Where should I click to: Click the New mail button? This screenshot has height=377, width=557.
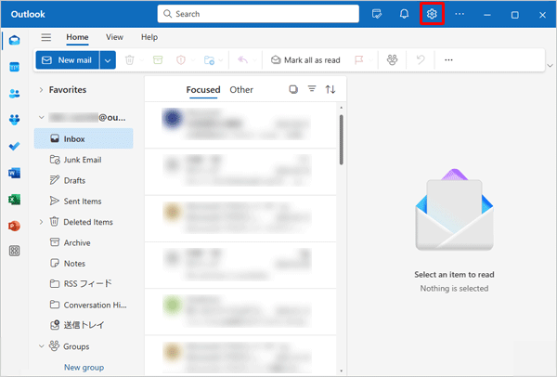tap(68, 60)
